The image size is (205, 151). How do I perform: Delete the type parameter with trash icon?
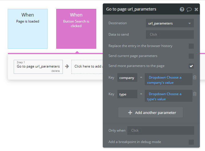195,94
